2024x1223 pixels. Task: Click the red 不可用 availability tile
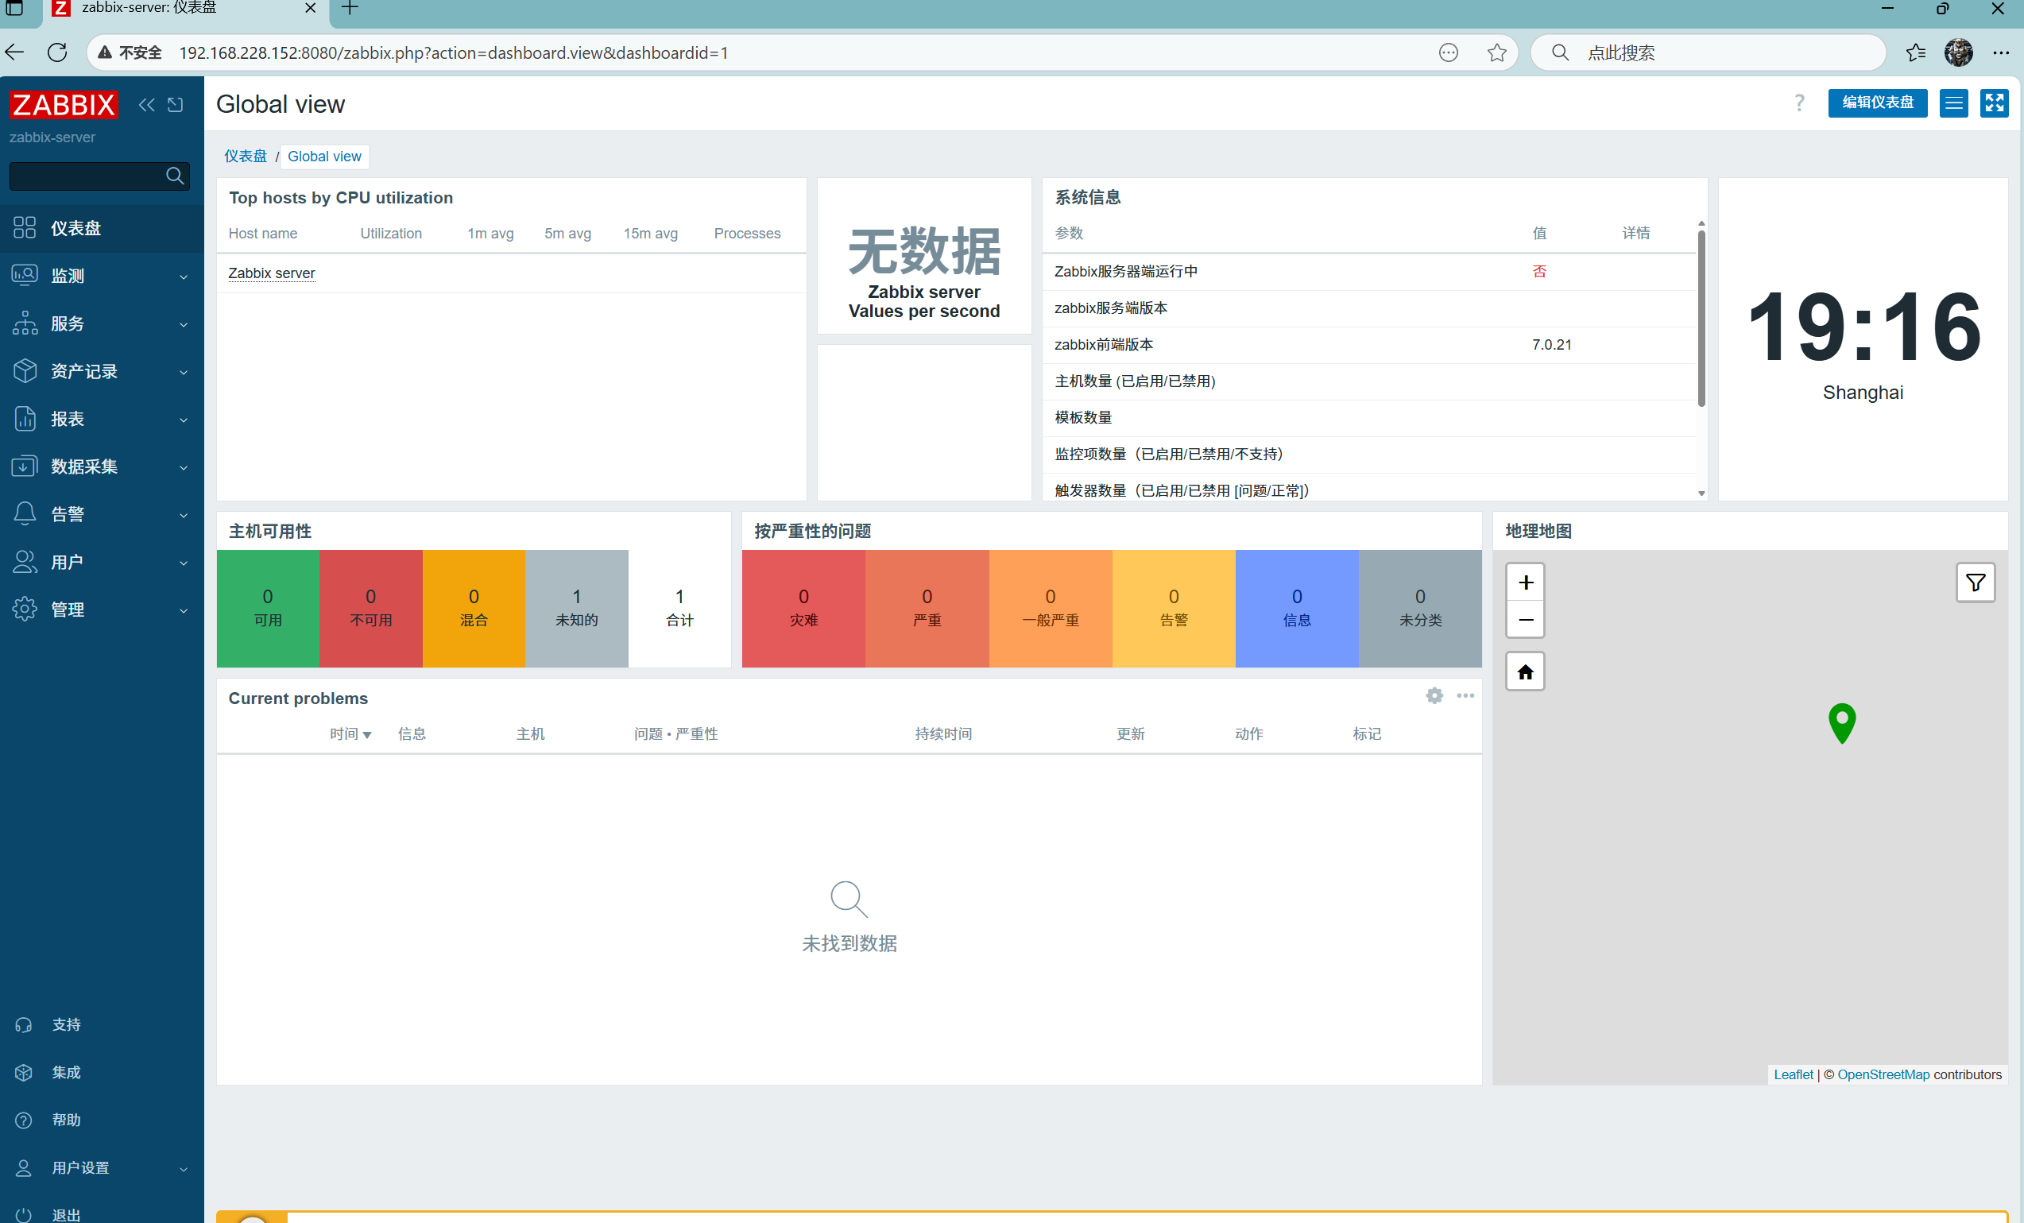pyautogui.click(x=370, y=608)
